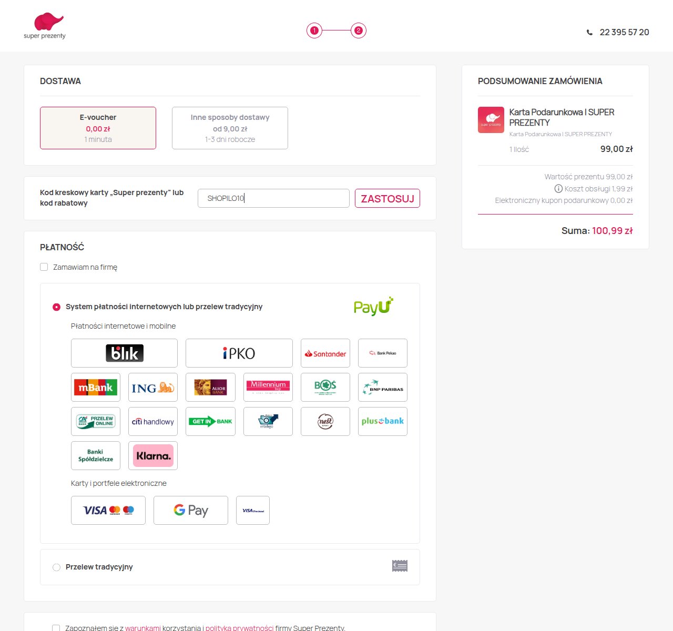The height and width of the screenshot is (631, 673).
Task: Choose iPKO bank payment
Action: [x=239, y=353]
